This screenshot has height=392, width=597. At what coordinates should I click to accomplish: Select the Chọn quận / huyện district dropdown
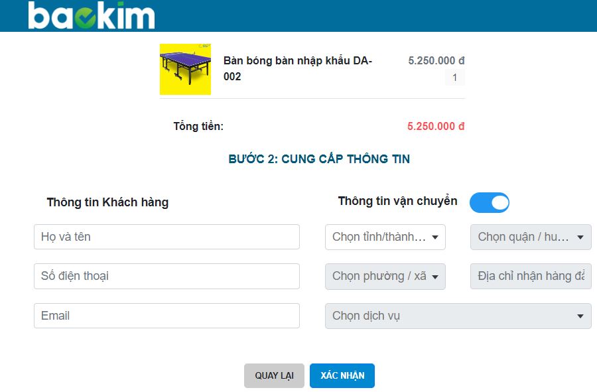[x=531, y=237]
